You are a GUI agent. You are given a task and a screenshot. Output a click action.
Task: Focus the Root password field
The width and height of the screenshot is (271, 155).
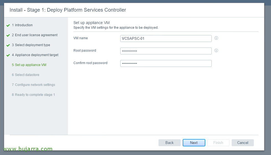tap(166, 51)
